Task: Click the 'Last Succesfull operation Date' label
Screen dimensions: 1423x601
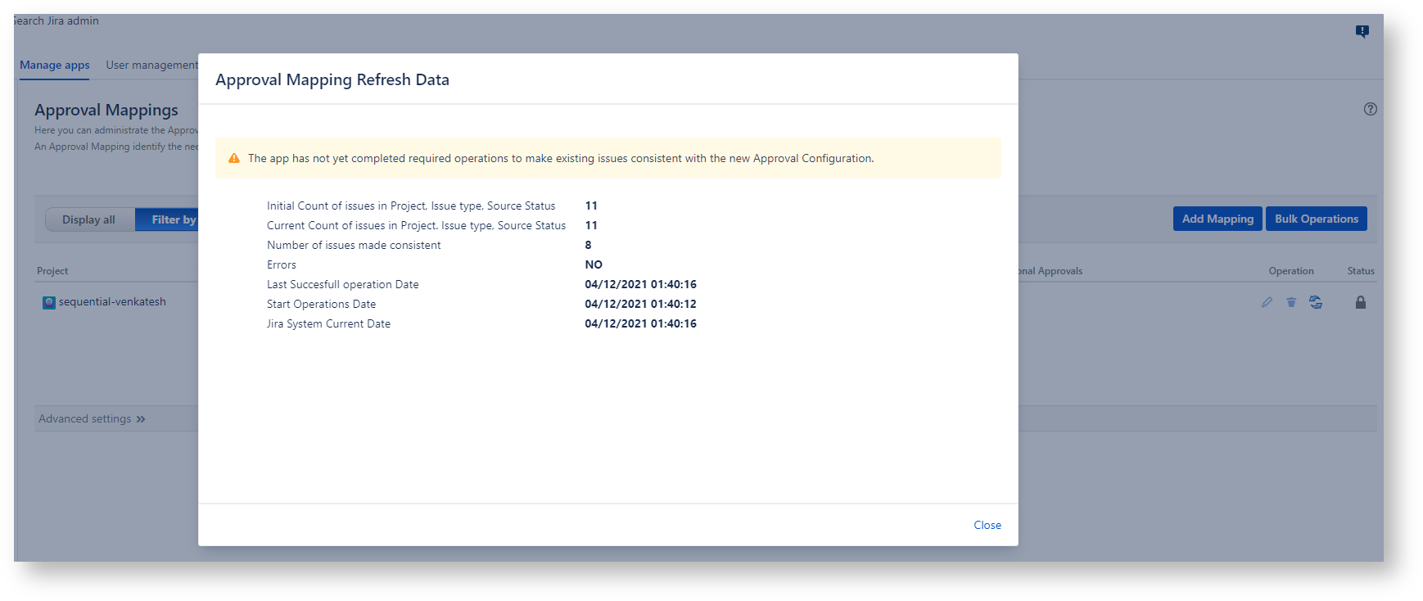Action: 342,284
